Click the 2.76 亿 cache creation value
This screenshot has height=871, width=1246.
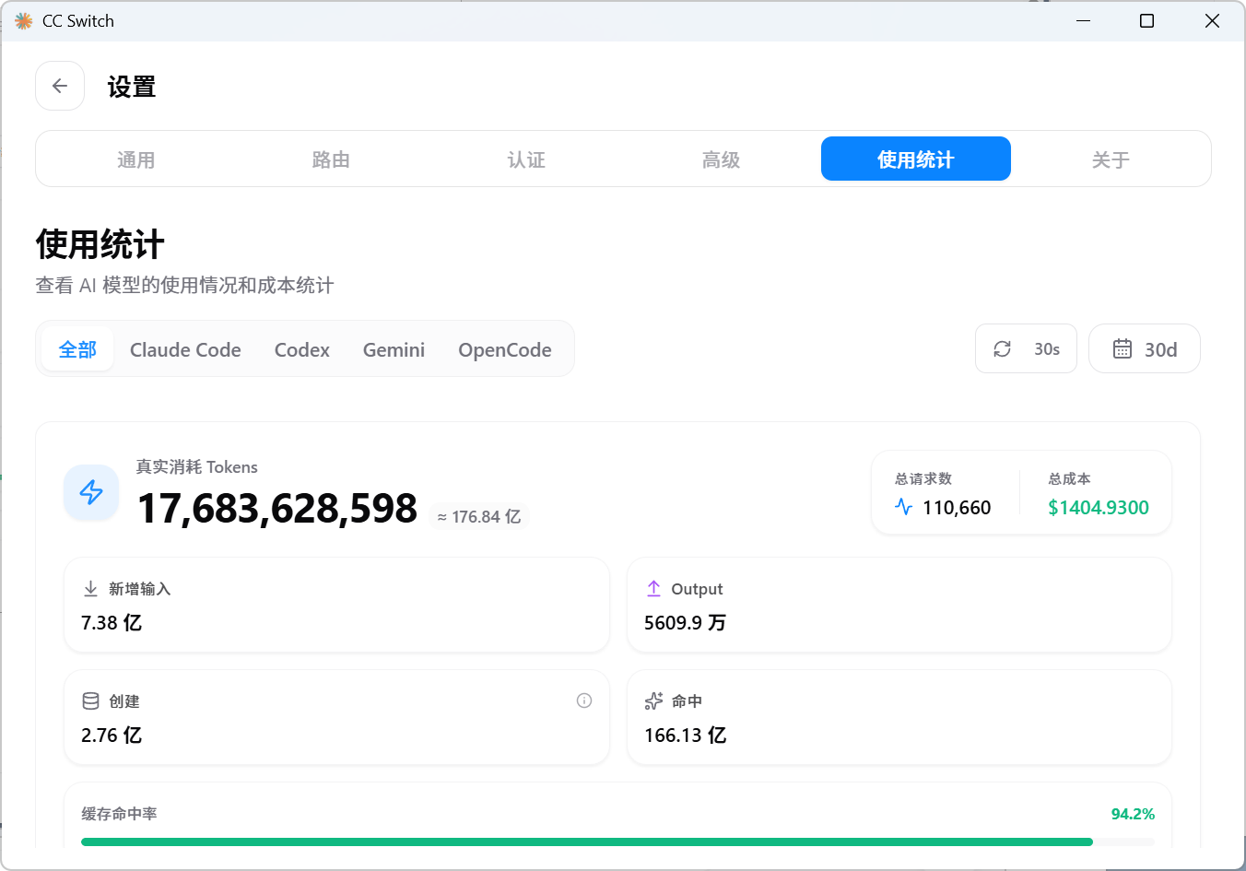112,736
